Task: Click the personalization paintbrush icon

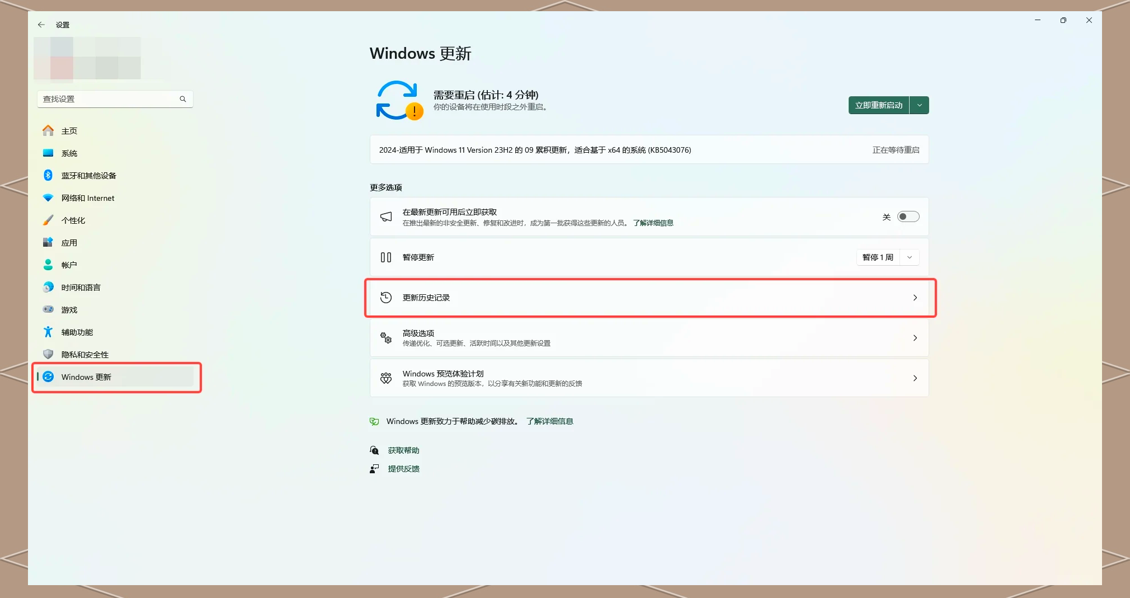Action: [x=48, y=220]
